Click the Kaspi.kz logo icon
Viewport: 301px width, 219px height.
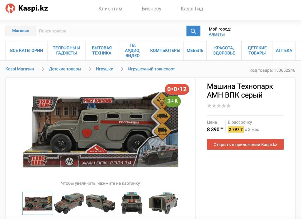(10, 8)
